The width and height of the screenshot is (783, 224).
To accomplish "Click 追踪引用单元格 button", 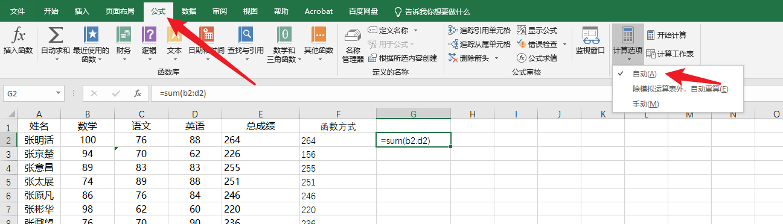I will click(480, 30).
